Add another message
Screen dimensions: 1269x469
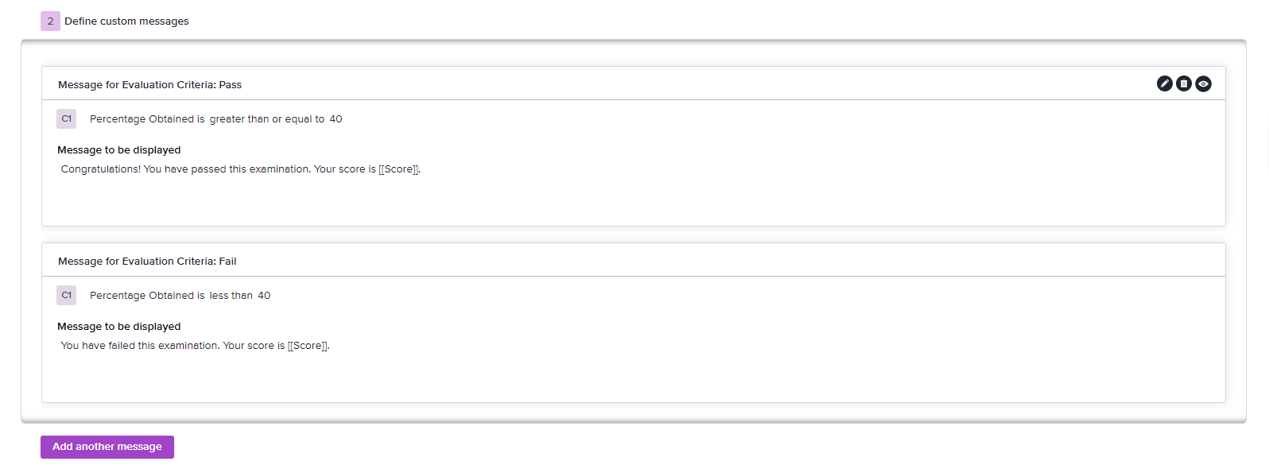click(107, 447)
